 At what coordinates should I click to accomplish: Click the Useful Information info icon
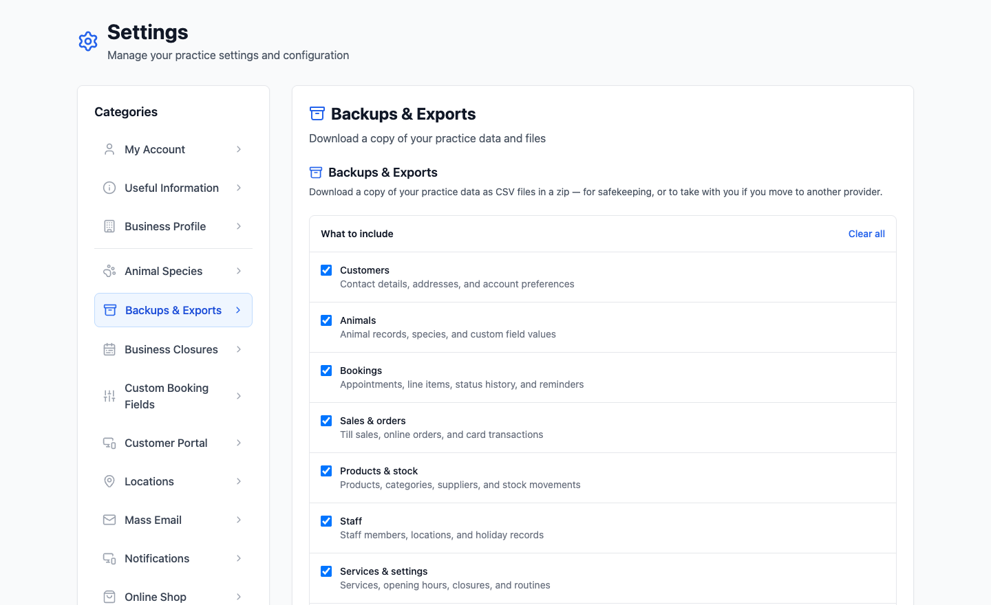coord(109,188)
